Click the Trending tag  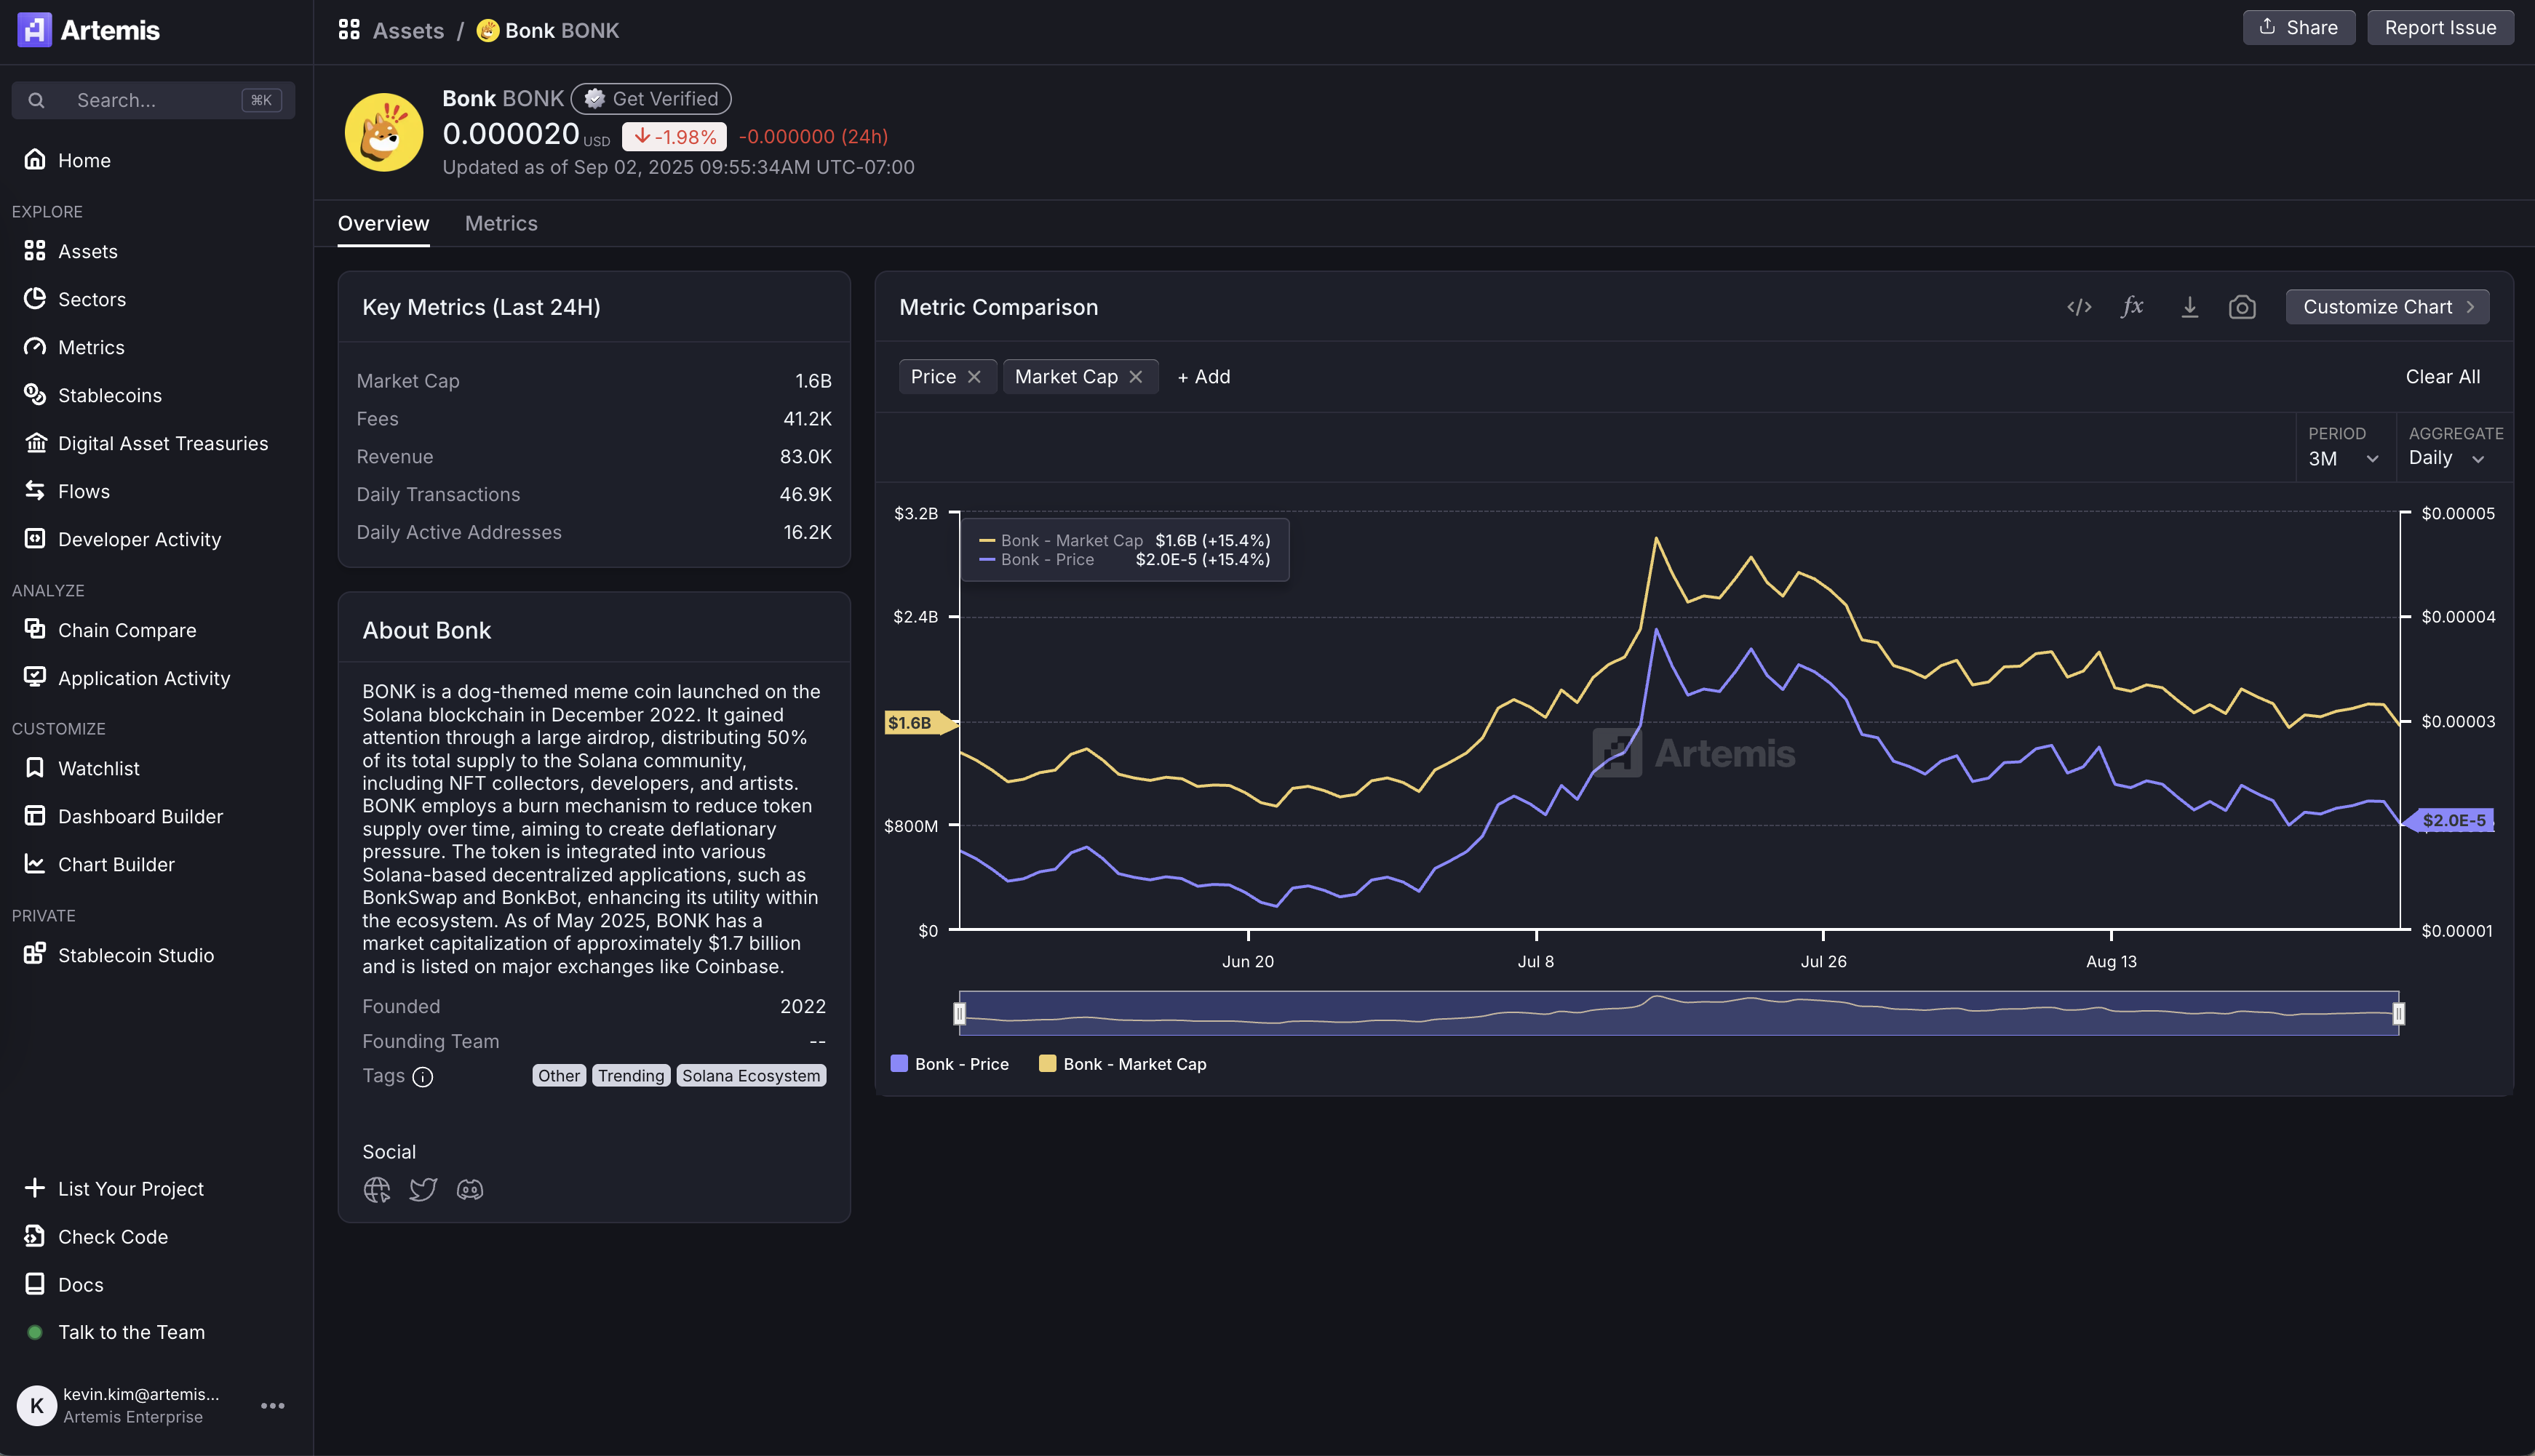tap(632, 1076)
